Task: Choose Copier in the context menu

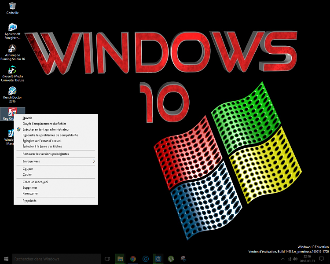Action: coord(56,175)
